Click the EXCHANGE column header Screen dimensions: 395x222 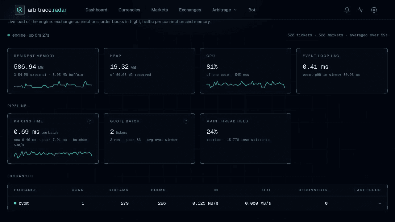25,190
